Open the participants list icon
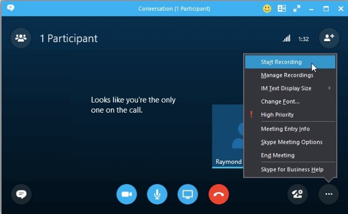Viewport: 348px width, 214px height. click(x=21, y=38)
